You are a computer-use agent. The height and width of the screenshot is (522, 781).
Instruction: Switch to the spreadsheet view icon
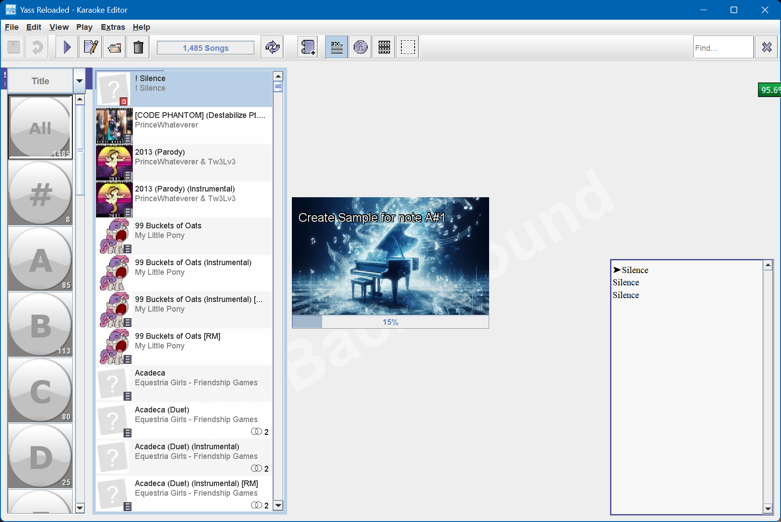click(x=383, y=47)
